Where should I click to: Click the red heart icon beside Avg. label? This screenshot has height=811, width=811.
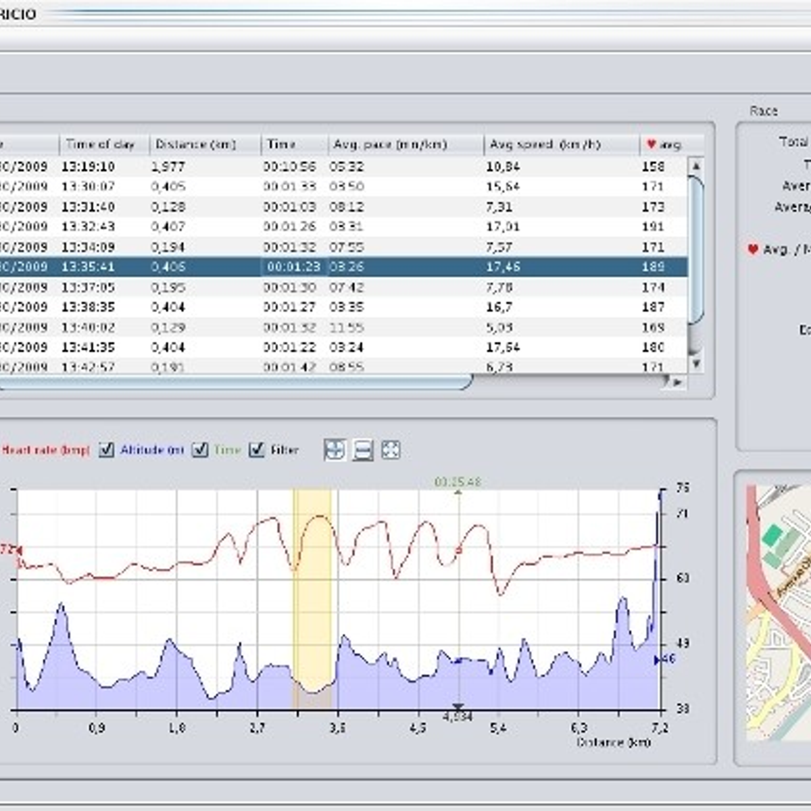tap(753, 249)
